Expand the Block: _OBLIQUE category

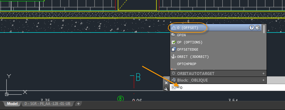(x=263, y=80)
